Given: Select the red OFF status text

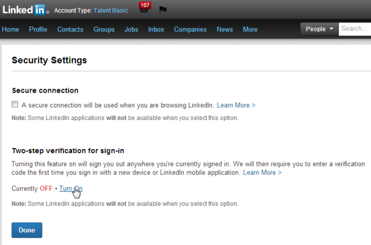Looking at the screenshot, I should click(46, 188).
